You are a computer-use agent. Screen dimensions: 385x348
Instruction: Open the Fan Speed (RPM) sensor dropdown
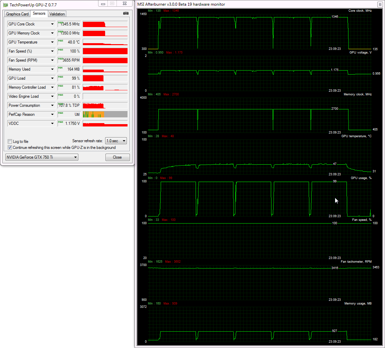[52, 60]
